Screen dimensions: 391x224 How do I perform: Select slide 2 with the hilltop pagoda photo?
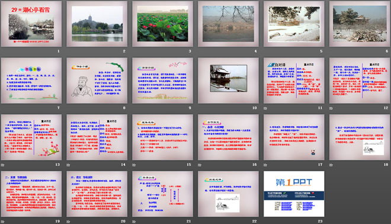click(97, 24)
